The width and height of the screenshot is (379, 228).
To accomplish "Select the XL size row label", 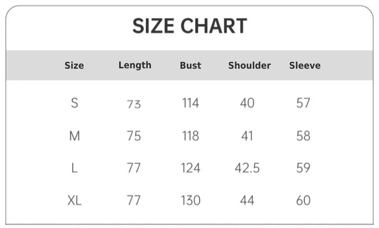I will click(74, 201).
